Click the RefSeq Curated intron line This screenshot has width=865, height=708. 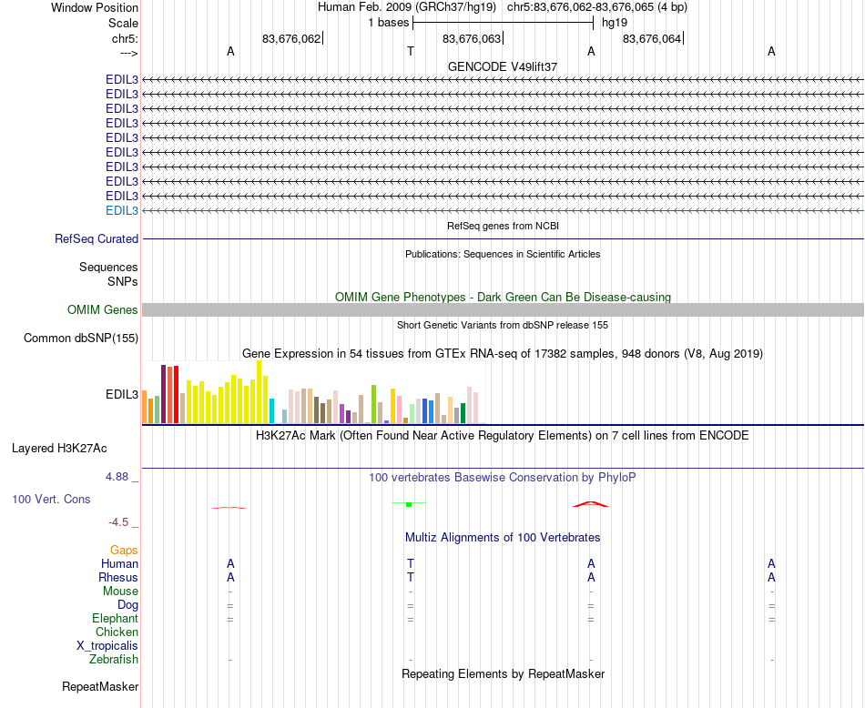(x=503, y=238)
